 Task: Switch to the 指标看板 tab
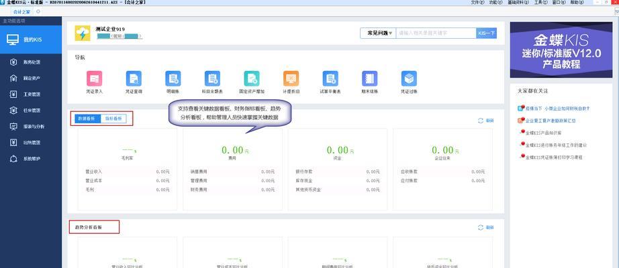(x=113, y=119)
